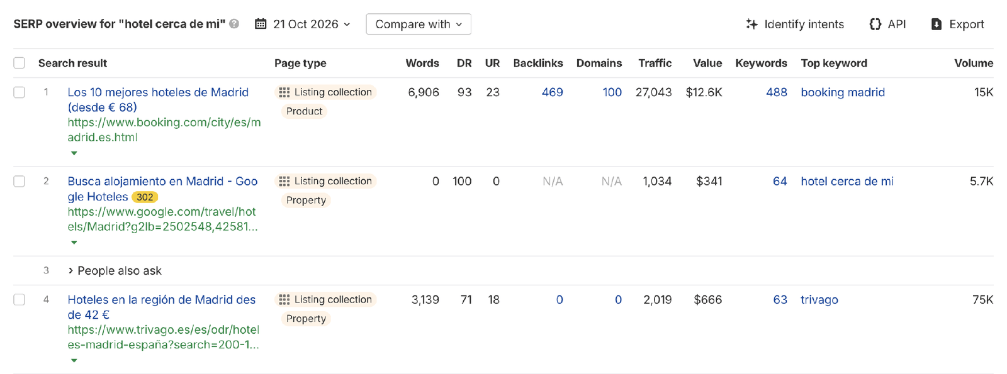Click the Words column header
This screenshot has width=1007, height=374.
[422, 63]
